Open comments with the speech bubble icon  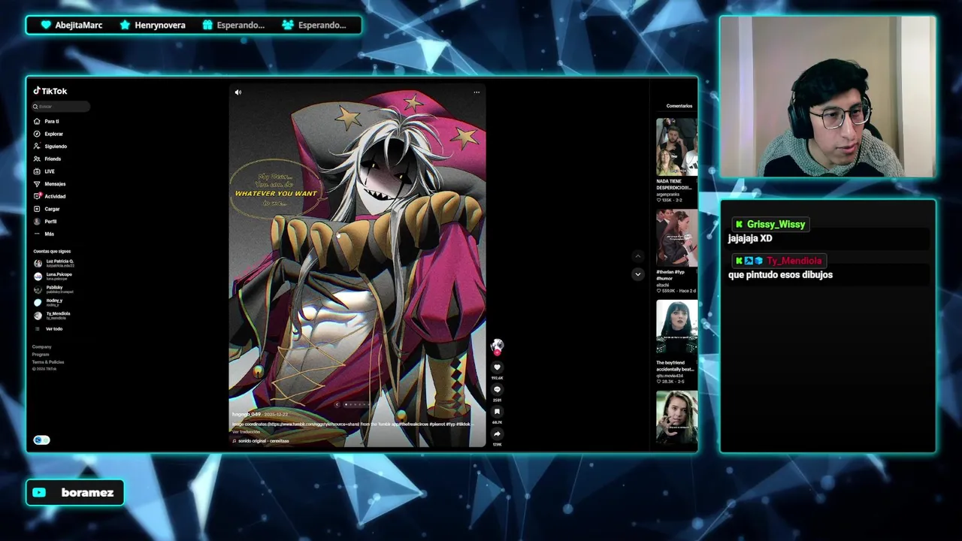[x=497, y=389]
